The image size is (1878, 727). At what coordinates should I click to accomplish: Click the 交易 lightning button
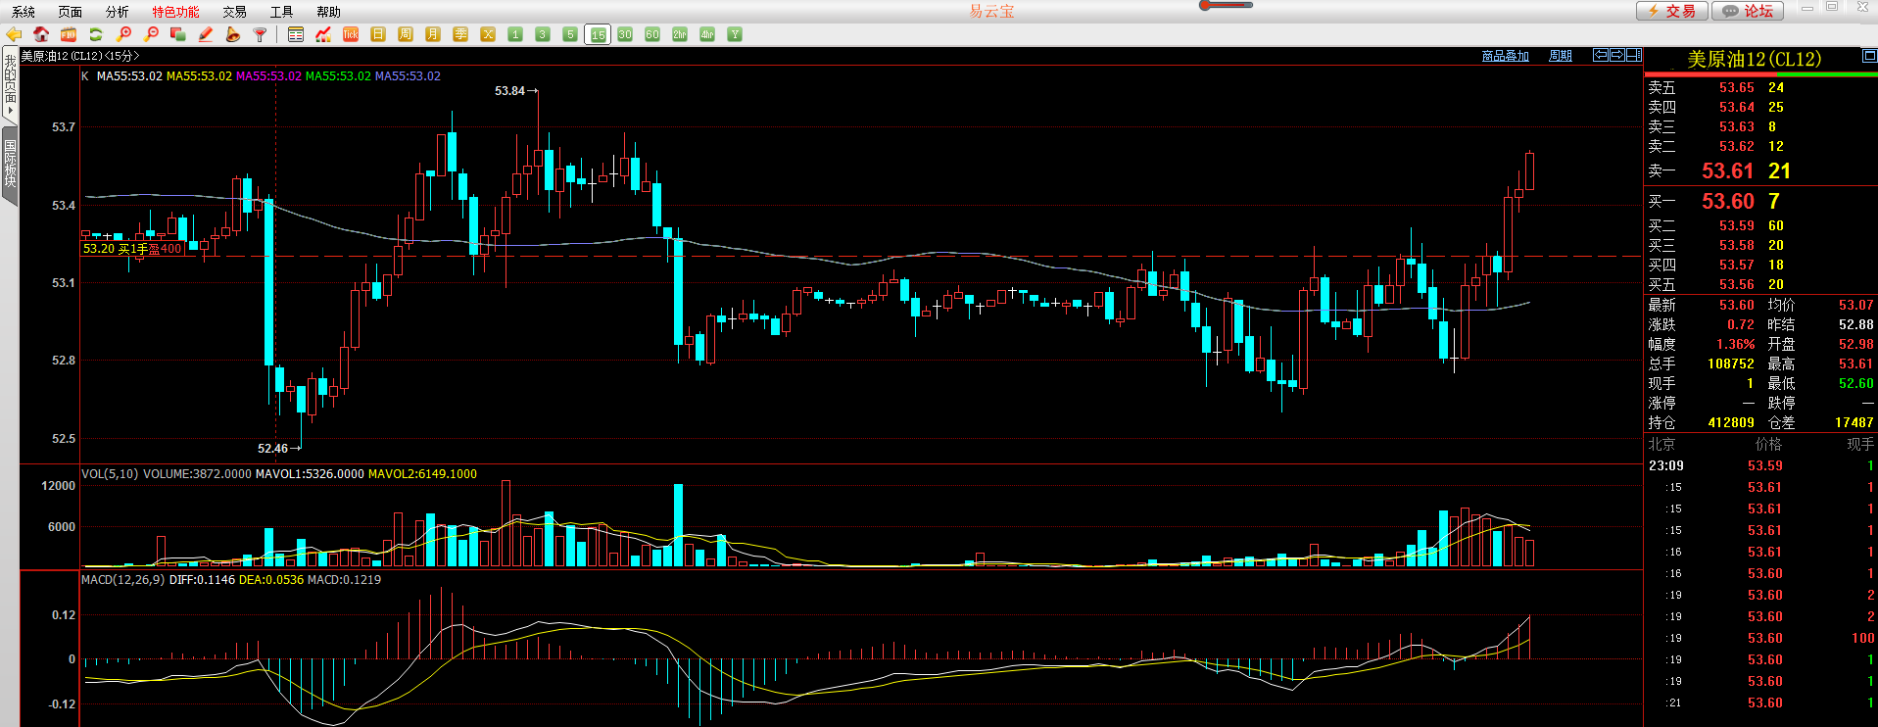pyautogui.click(x=1672, y=11)
